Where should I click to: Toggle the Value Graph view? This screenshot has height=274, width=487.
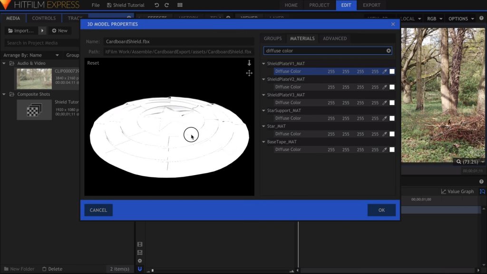457,191
